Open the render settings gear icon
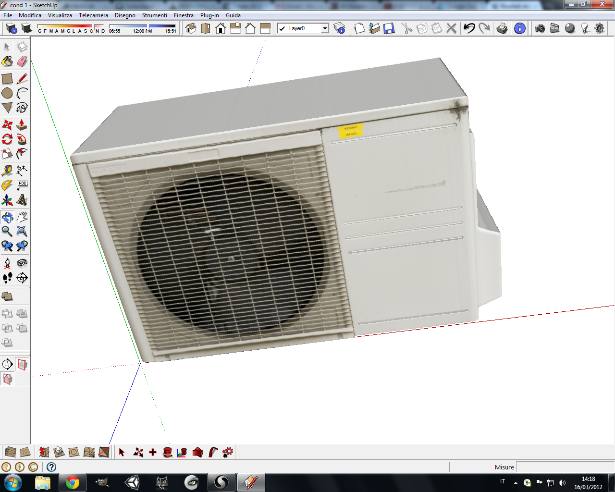The image size is (615, 492). pos(600,28)
